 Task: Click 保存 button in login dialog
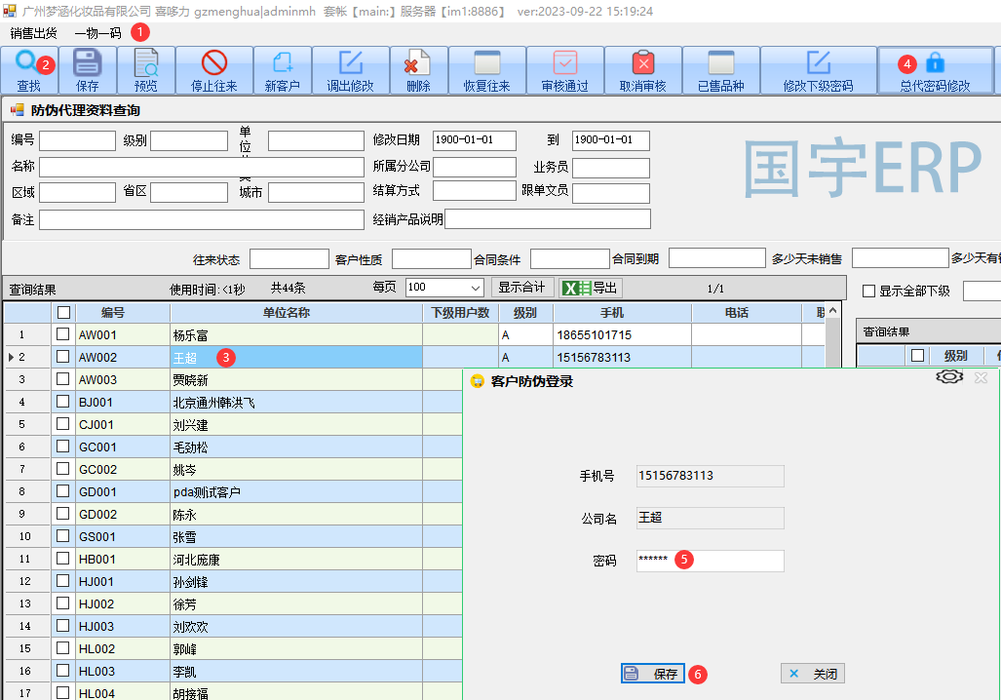tap(653, 674)
